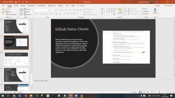Screen dimensions: 175x98
Task: Toggle bold formatting
Action: point(35,14)
